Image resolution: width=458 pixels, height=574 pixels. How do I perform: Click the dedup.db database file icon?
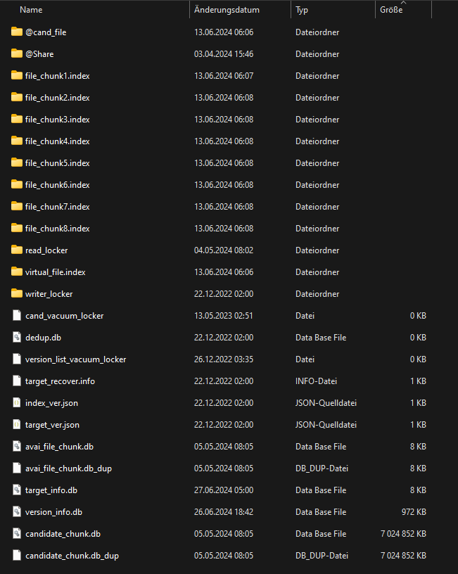click(x=17, y=338)
